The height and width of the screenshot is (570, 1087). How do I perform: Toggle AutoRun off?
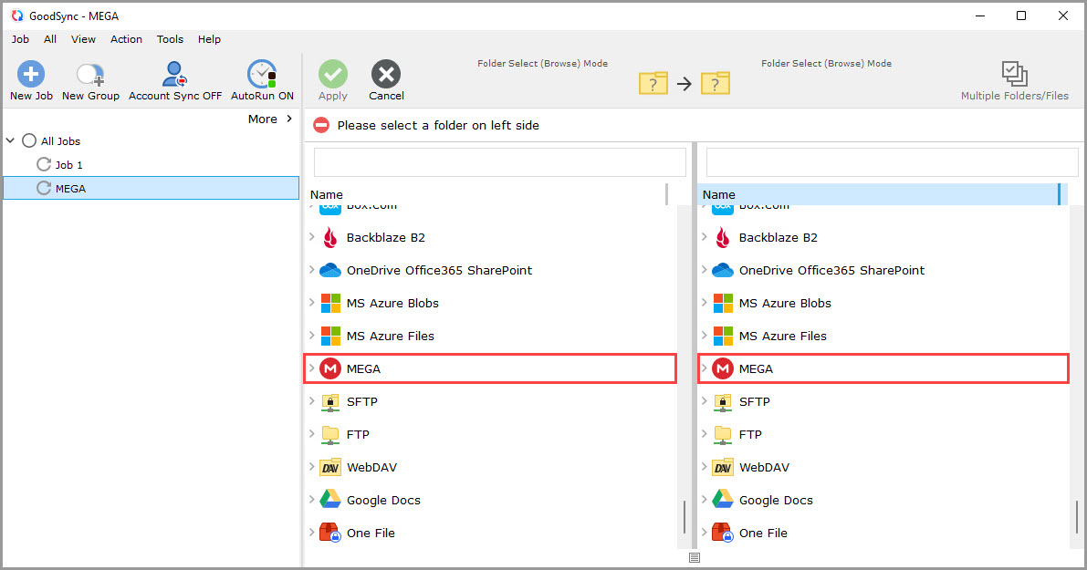tap(261, 80)
